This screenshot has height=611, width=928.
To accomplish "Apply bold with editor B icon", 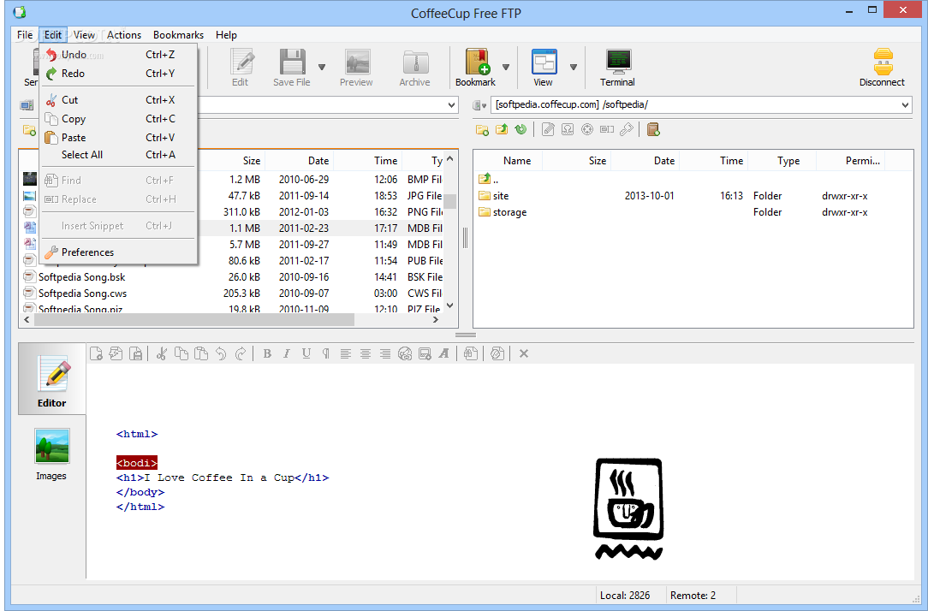I will [x=267, y=353].
